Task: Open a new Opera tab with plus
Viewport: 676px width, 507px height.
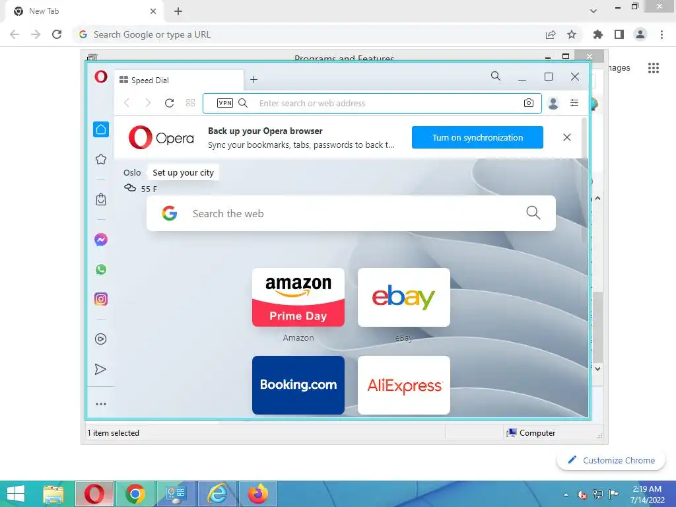Action: (x=254, y=80)
